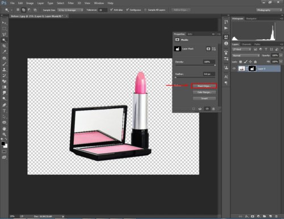This screenshot has width=284, height=219.
Task: Open the Character panel icon
Action: pos(226,77)
